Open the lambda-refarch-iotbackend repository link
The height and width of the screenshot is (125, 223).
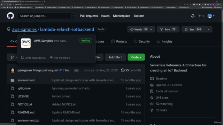(67, 29)
